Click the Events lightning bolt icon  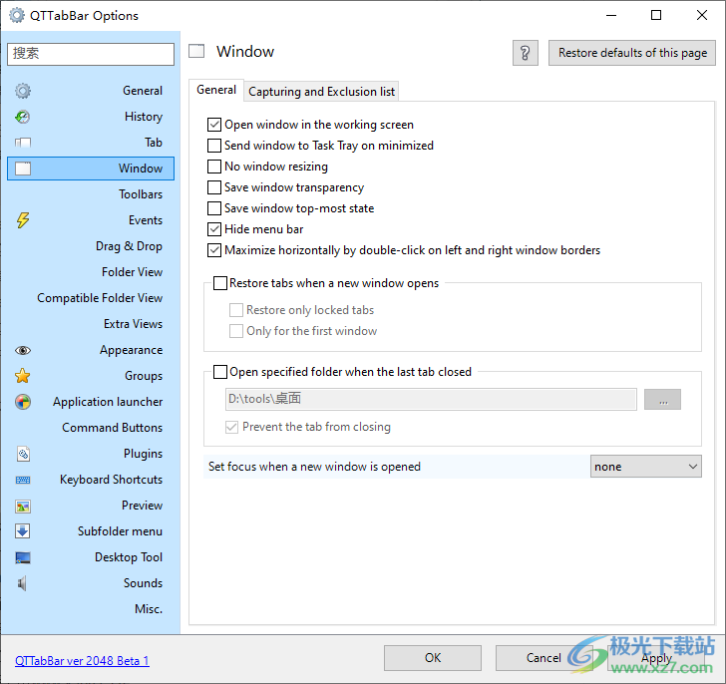pyautogui.click(x=23, y=220)
